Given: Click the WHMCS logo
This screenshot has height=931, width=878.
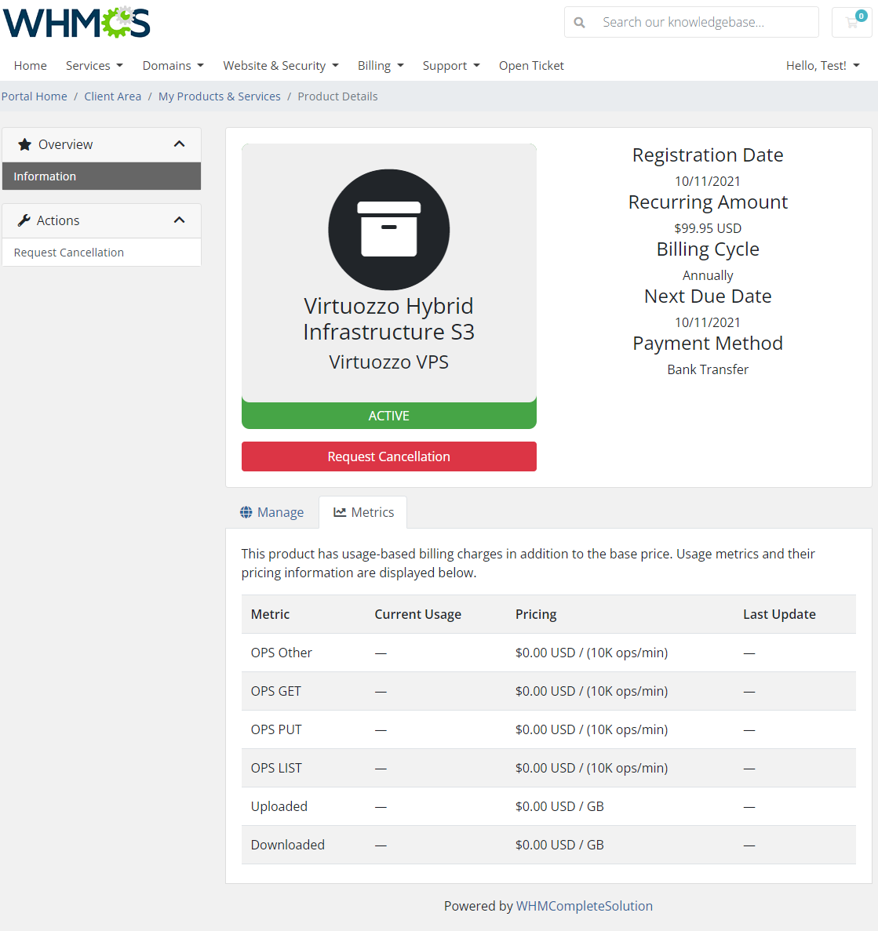Looking at the screenshot, I should [77, 23].
